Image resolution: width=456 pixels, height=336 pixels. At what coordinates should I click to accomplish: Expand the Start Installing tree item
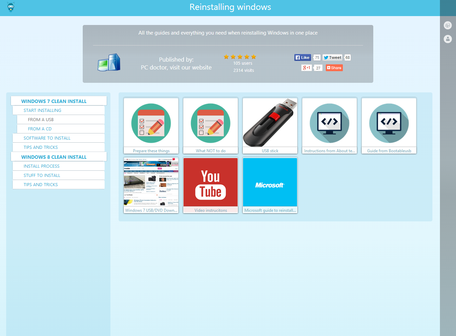[x=42, y=111]
